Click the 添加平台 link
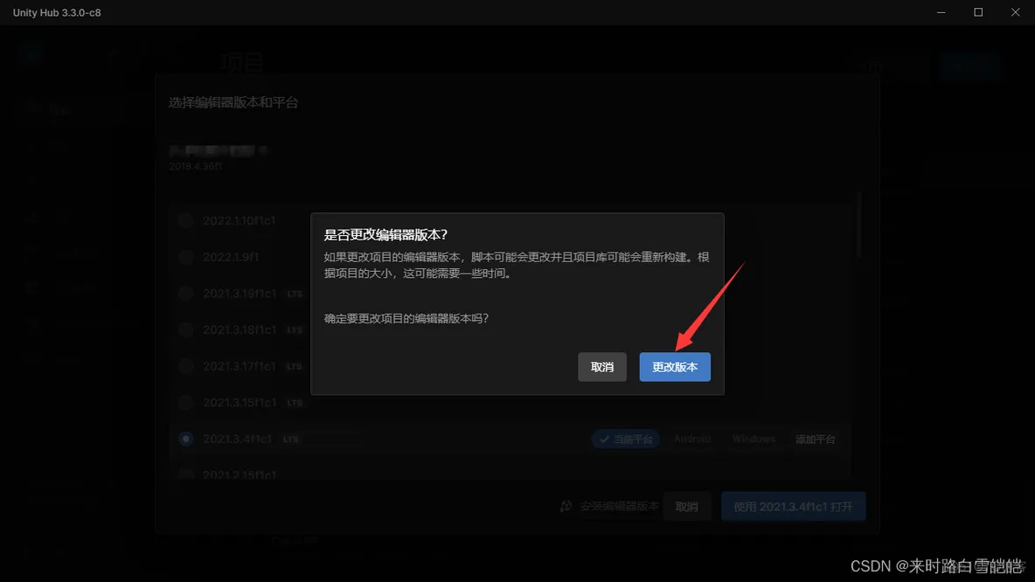Screen dimensions: 1035x582 tap(816, 440)
